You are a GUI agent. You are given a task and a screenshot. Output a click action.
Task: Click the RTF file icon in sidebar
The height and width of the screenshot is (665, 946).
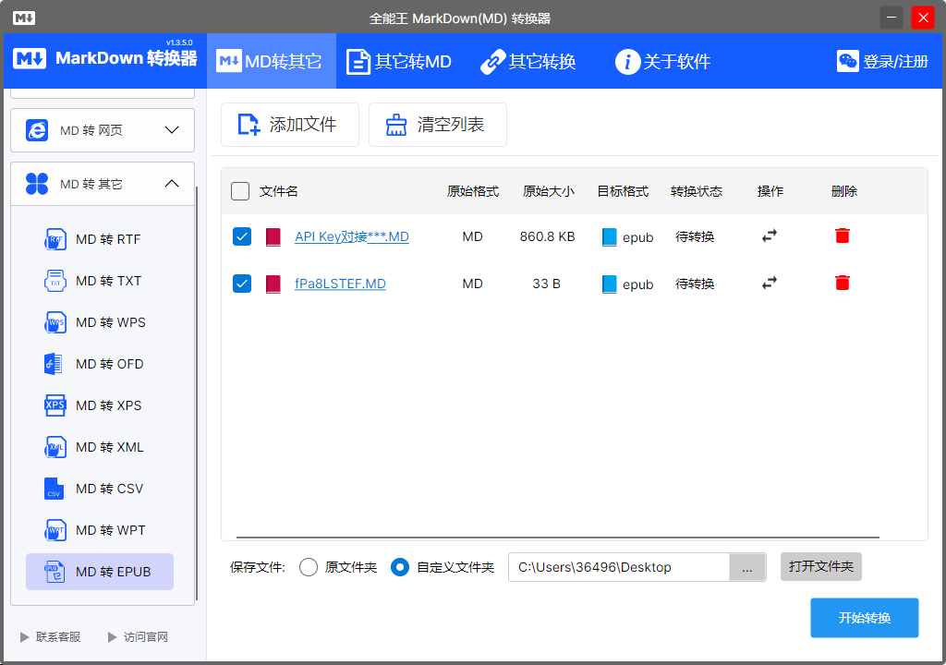coord(55,239)
